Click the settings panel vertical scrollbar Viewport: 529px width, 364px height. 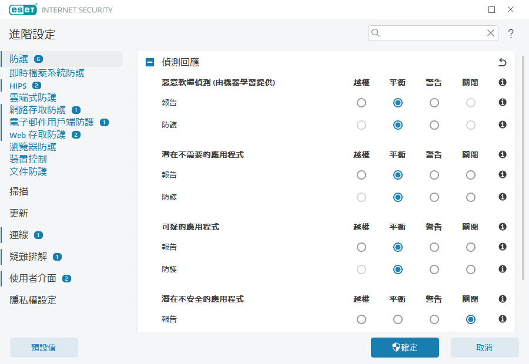(523, 168)
